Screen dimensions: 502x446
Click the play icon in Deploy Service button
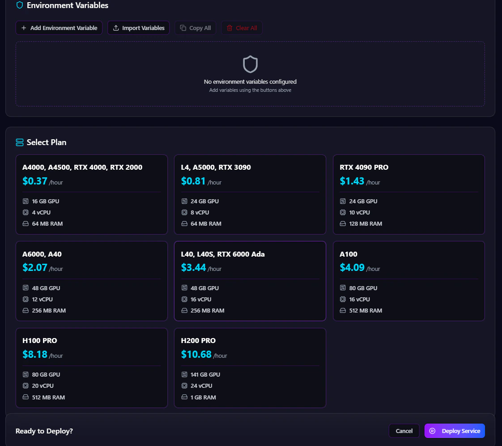pyautogui.click(x=432, y=431)
